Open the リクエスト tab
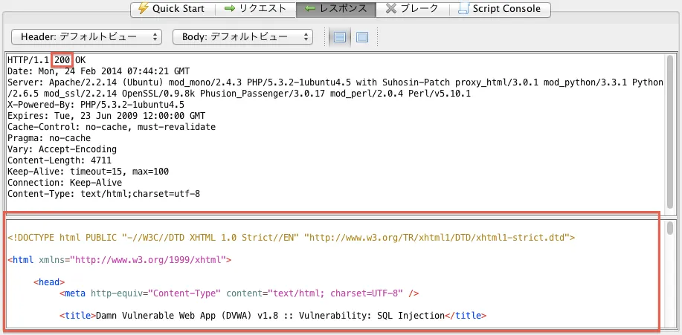The image size is (682, 335). point(254,10)
